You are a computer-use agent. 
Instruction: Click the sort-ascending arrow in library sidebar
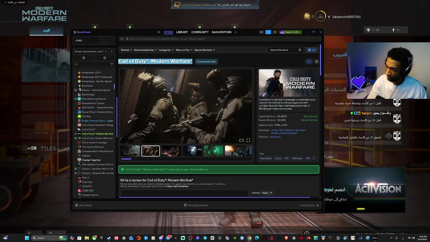pyautogui.click(x=112, y=51)
